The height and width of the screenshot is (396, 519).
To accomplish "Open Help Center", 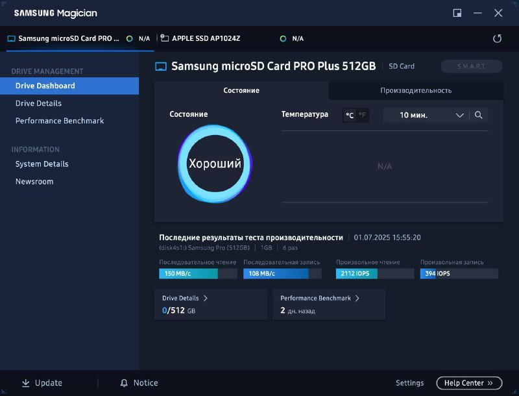I will click(468, 383).
